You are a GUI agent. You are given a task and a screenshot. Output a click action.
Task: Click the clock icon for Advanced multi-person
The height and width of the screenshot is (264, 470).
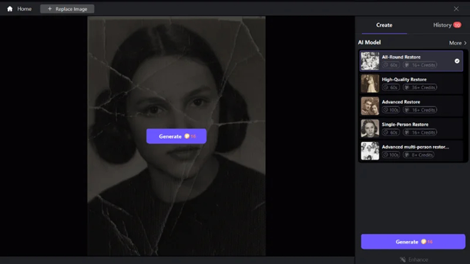386,155
